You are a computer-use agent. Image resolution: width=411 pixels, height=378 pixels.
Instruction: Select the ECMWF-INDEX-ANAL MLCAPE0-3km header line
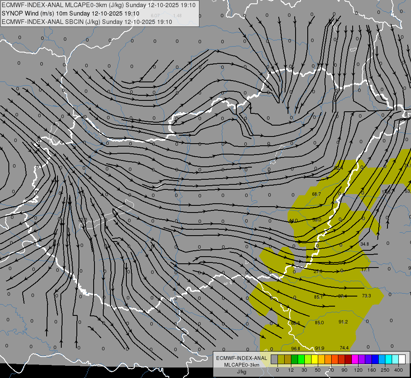[99, 5]
